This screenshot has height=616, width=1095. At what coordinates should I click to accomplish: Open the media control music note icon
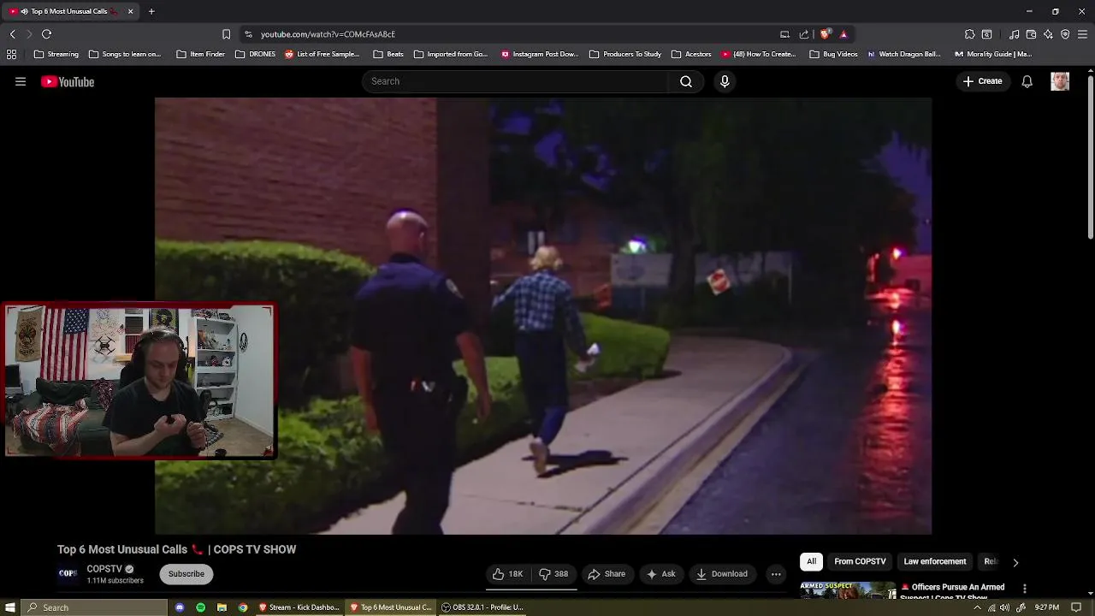click(x=1014, y=34)
